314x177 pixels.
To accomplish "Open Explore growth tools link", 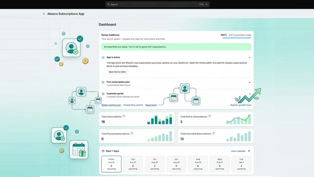I will pyautogui.click(x=241, y=105).
